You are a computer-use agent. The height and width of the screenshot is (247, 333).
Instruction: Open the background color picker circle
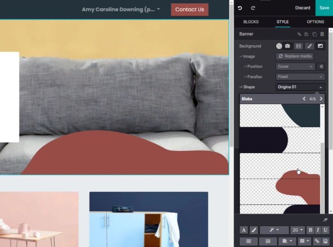279,46
